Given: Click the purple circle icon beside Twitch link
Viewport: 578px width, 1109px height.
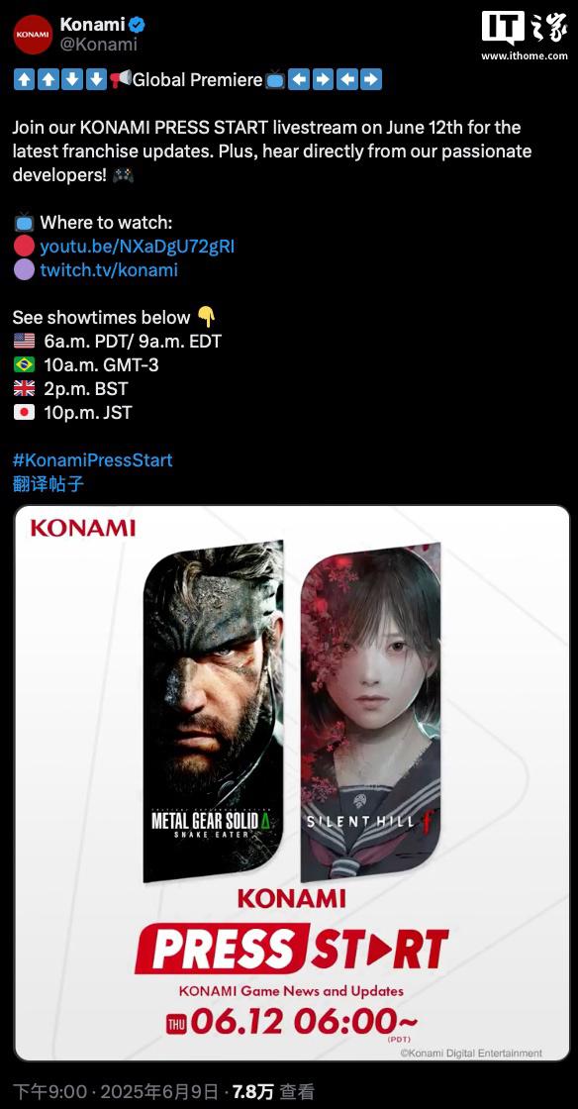Looking at the screenshot, I should 24,270.
